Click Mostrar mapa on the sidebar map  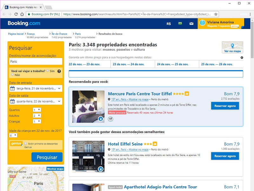55,169
